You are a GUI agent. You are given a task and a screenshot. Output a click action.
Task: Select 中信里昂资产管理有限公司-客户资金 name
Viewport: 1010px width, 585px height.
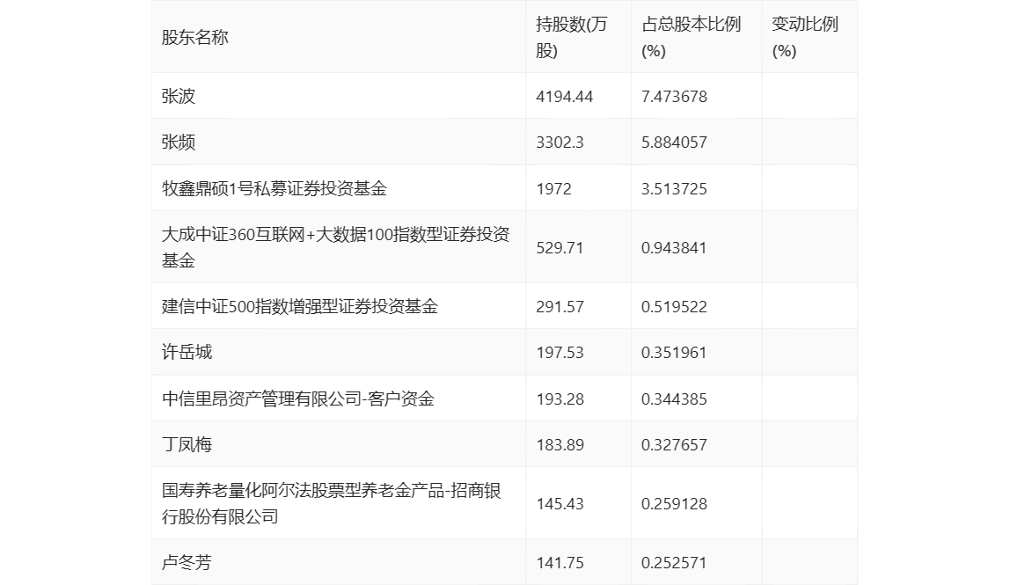(x=298, y=399)
